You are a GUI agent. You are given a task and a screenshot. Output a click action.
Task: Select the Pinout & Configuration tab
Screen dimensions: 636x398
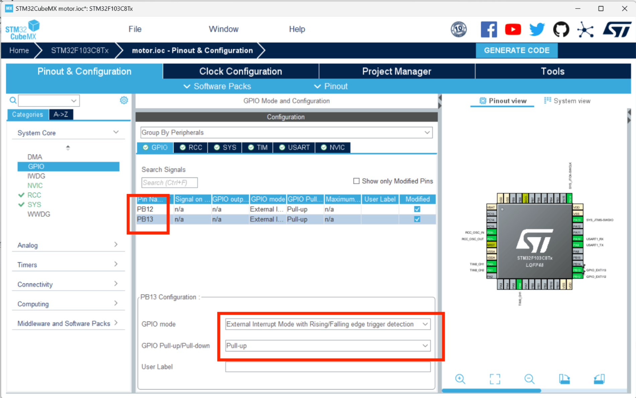click(x=84, y=71)
